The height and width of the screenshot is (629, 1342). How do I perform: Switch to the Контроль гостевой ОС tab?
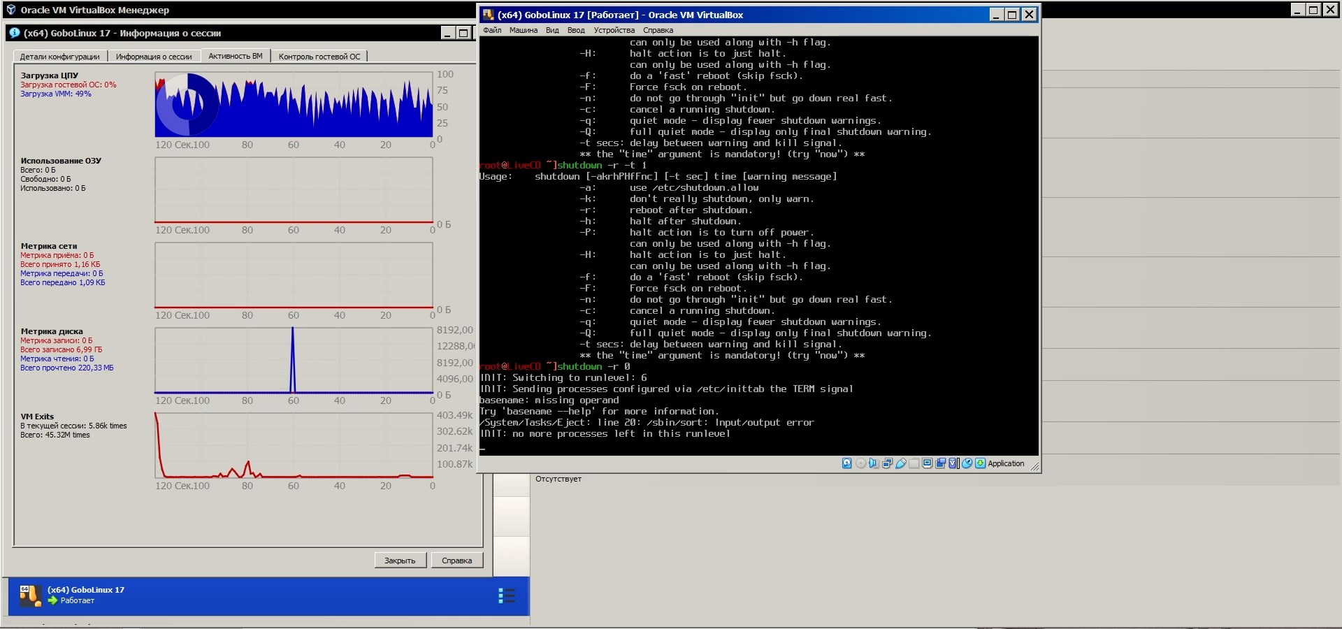click(319, 57)
